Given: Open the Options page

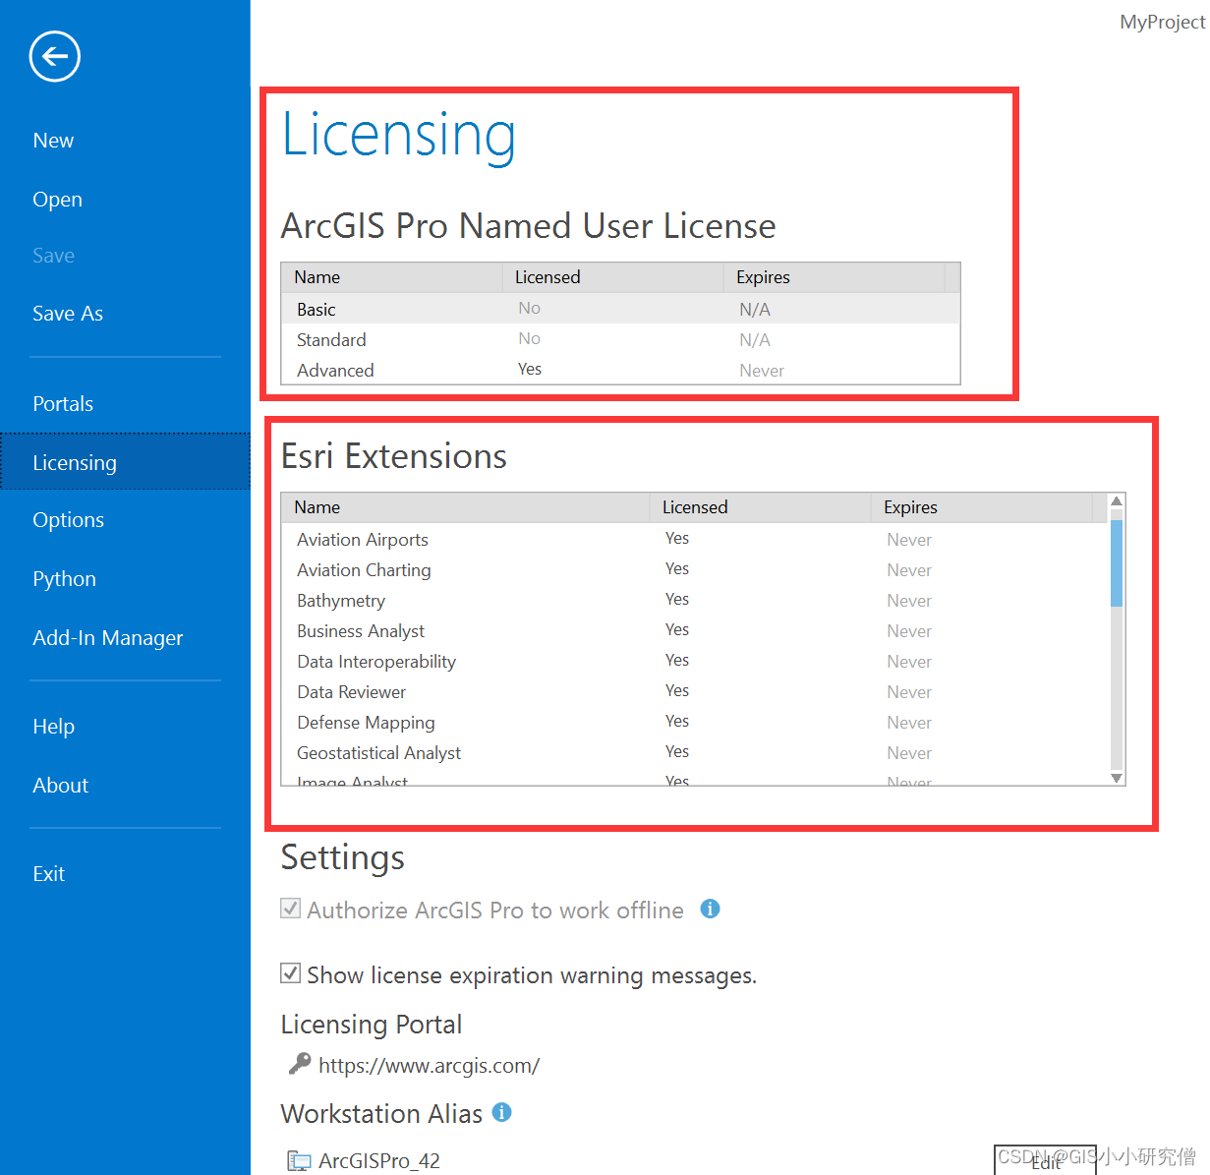Looking at the screenshot, I should click(68, 520).
